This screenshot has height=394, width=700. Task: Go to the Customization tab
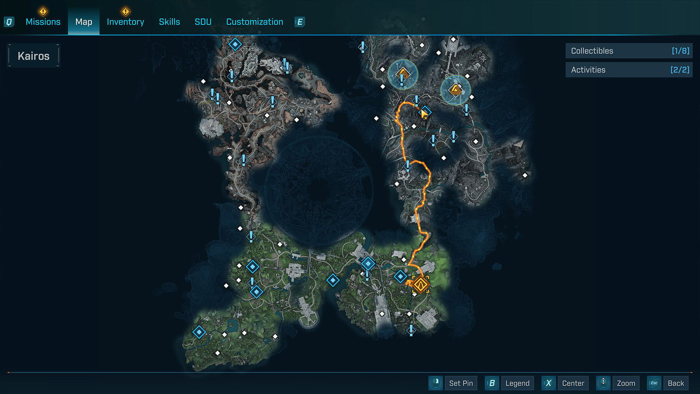255,22
